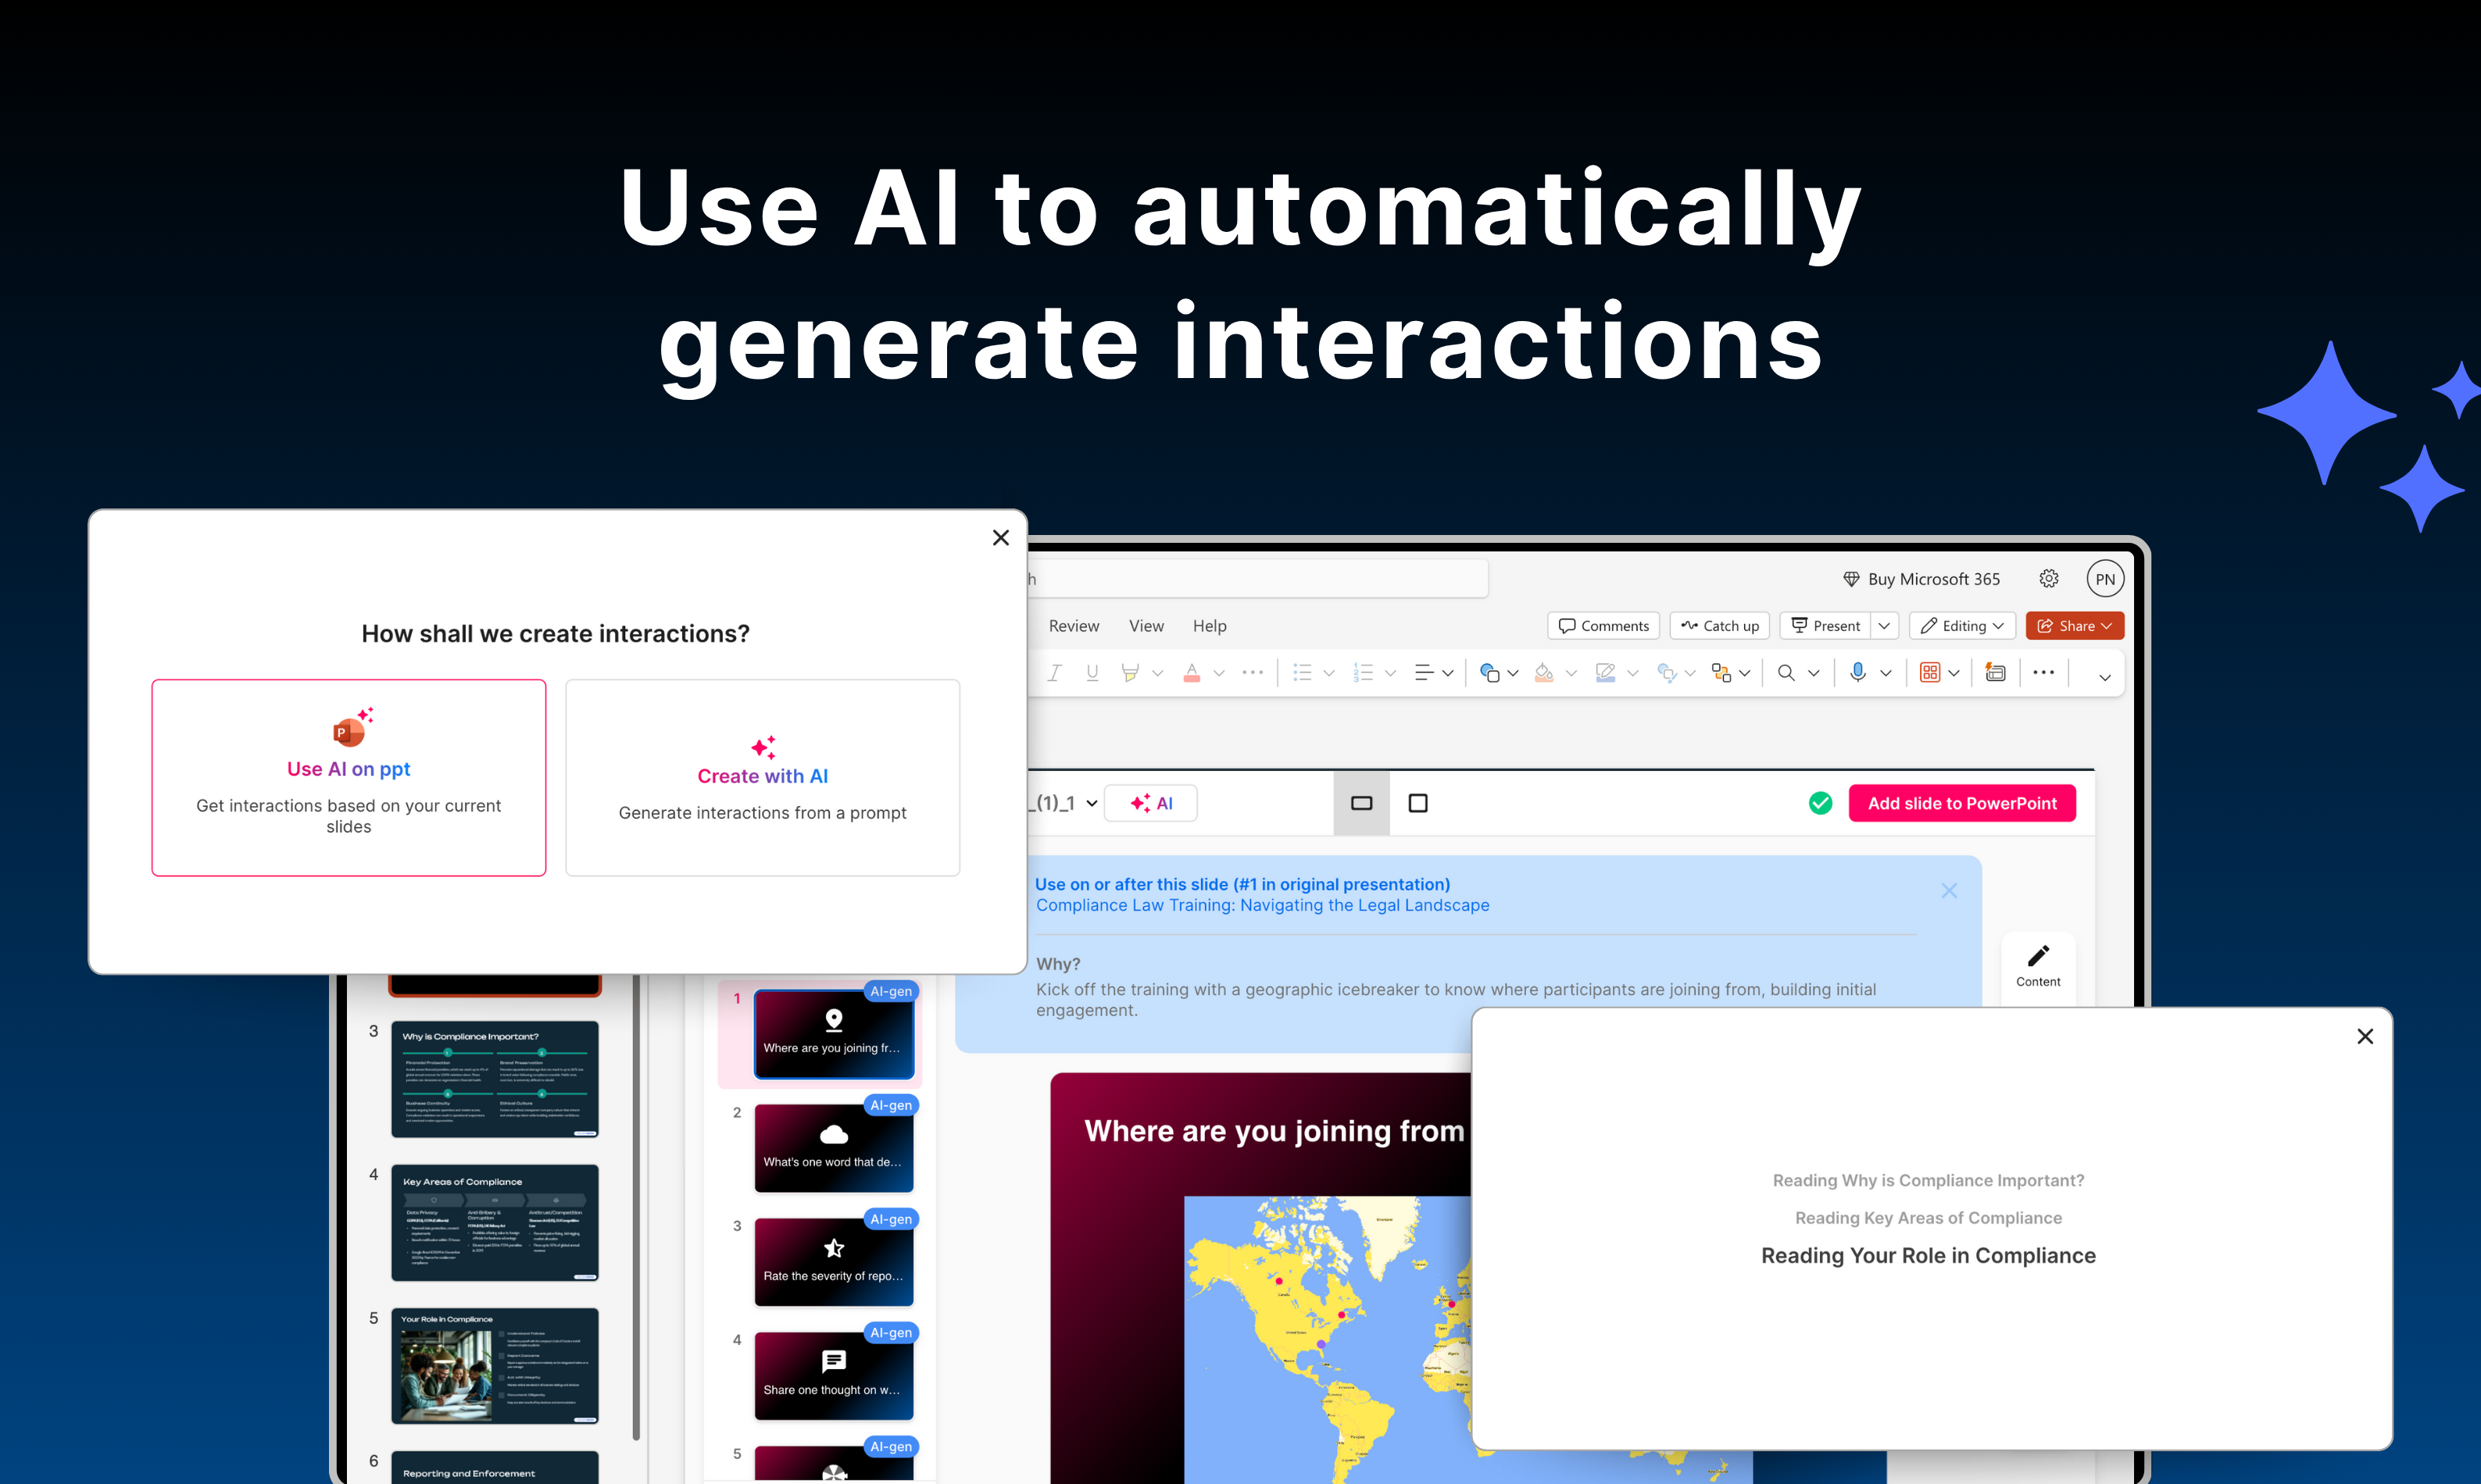Open the Editing mode dropdown
The image size is (2481, 1484).
pos(1961,625)
